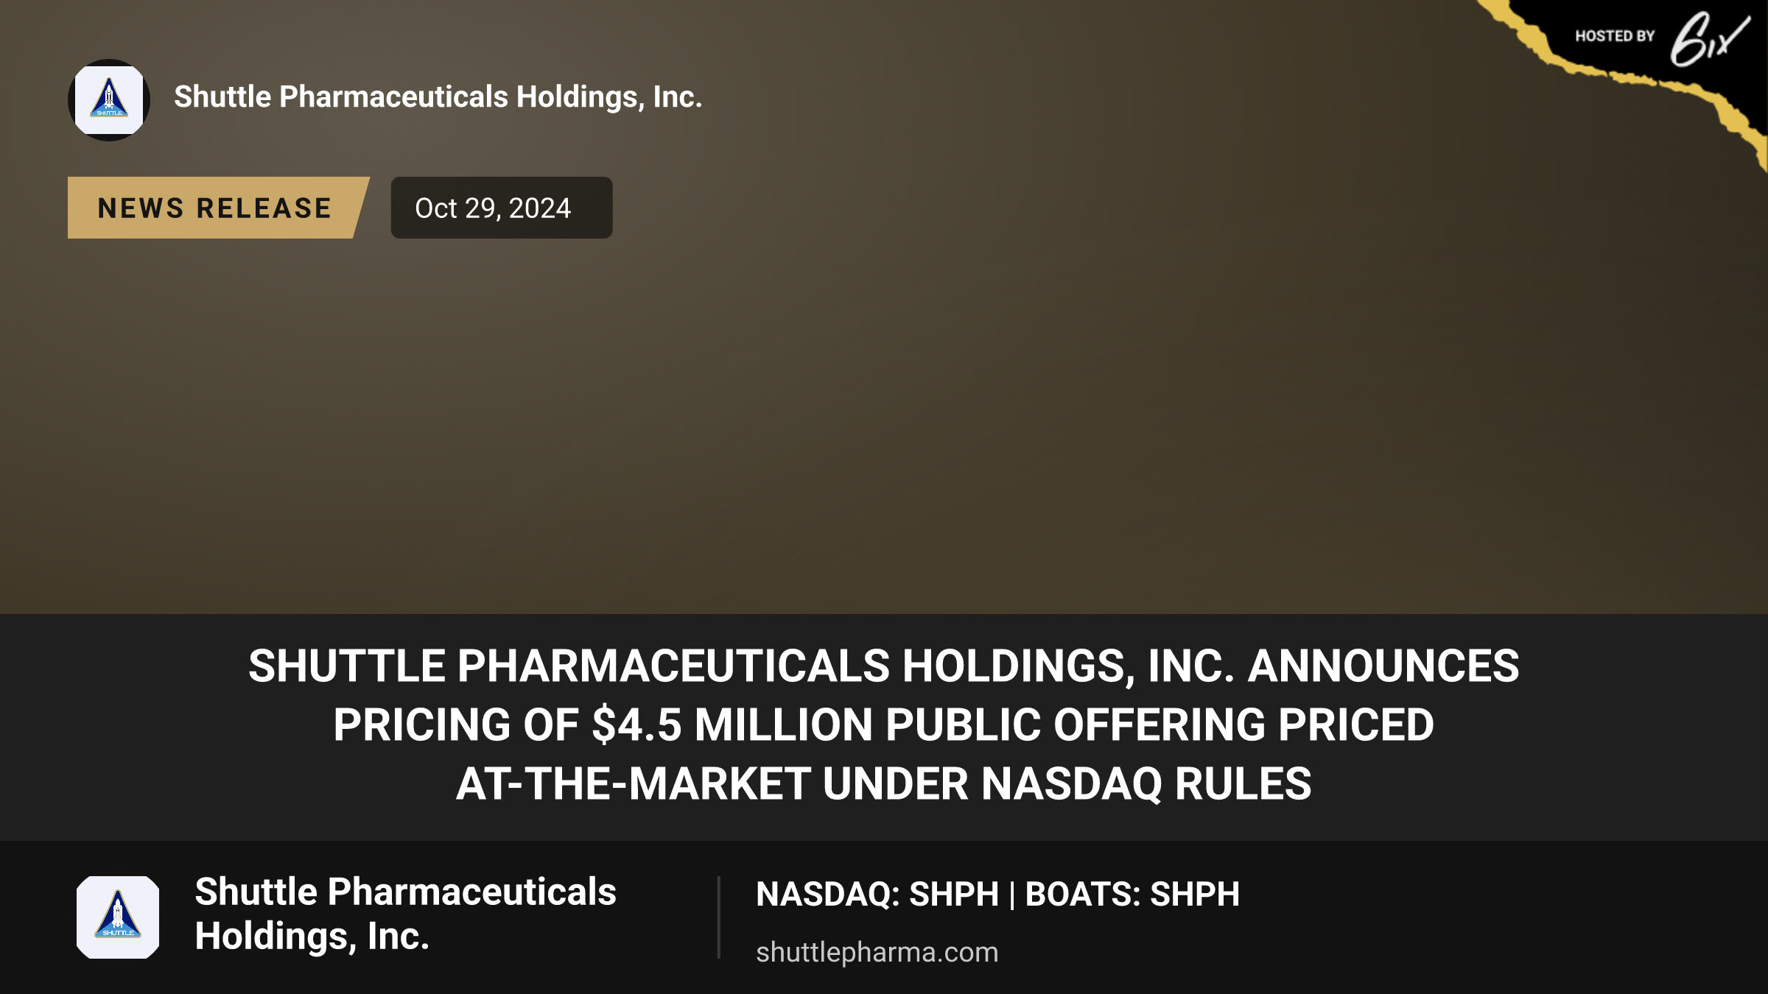Image resolution: width=1768 pixels, height=994 pixels.
Task: Select the NASDAQ: SHPH ticker
Action: [877, 895]
